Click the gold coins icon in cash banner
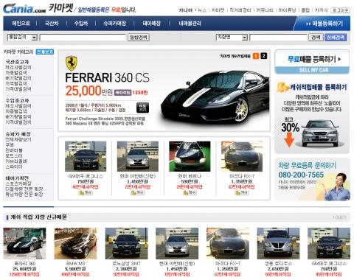The height and width of the screenshot is (280, 354). pyautogui.click(x=282, y=87)
